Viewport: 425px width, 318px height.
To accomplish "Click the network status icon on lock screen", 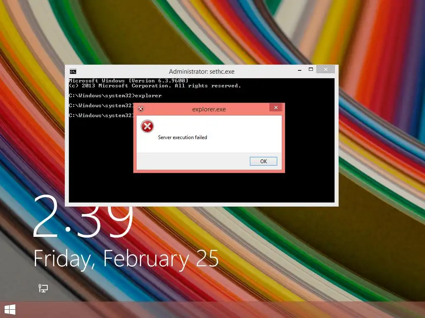I will click(x=43, y=288).
